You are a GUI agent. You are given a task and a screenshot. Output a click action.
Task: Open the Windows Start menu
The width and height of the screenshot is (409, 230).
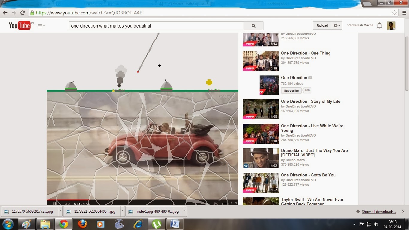8,224
